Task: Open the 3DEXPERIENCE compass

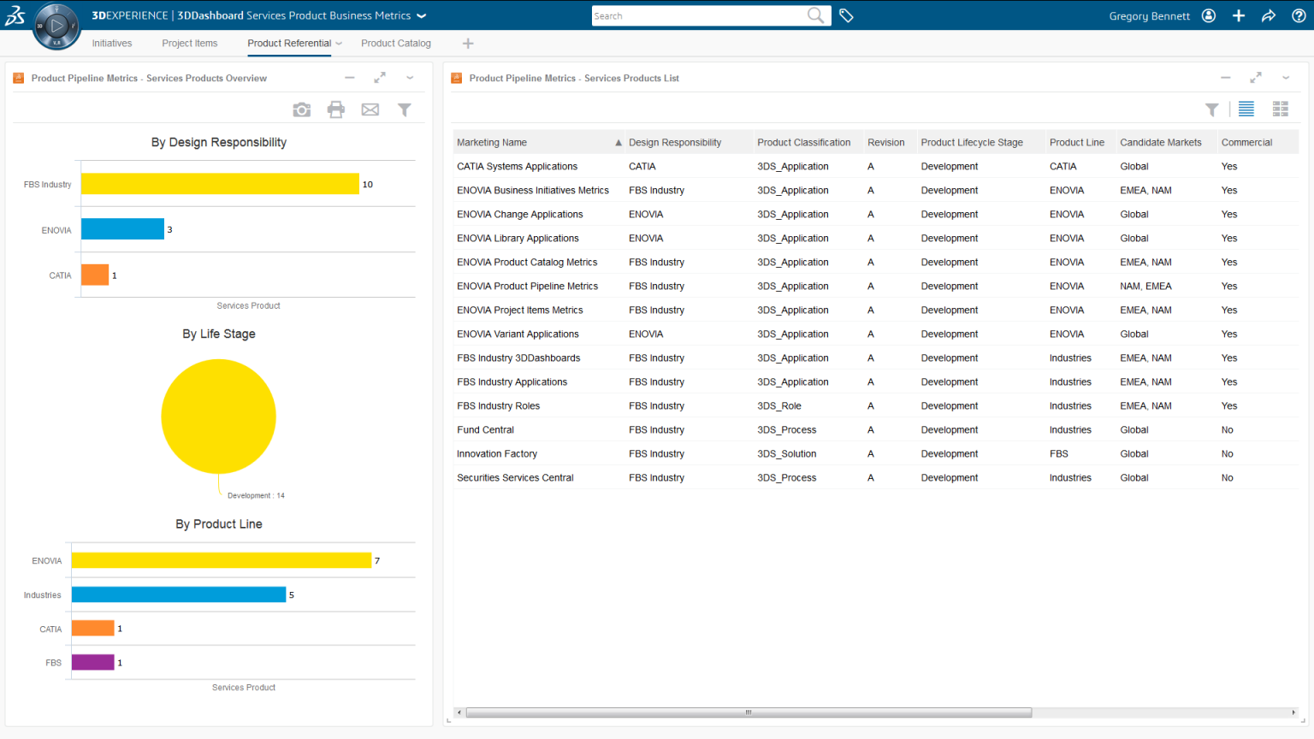Action: coord(56,27)
